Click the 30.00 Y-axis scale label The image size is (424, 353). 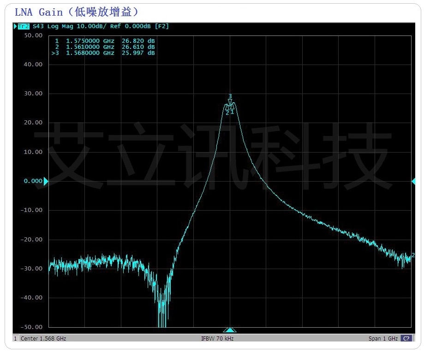pos(33,94)
